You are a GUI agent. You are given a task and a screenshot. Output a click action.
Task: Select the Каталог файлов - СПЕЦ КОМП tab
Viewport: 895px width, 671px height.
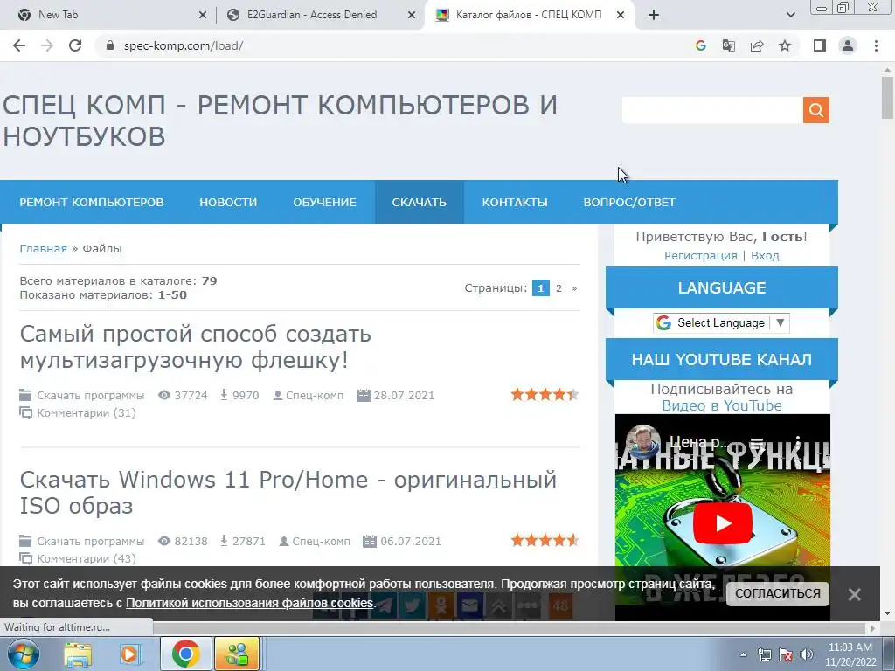tap(529, 15)
